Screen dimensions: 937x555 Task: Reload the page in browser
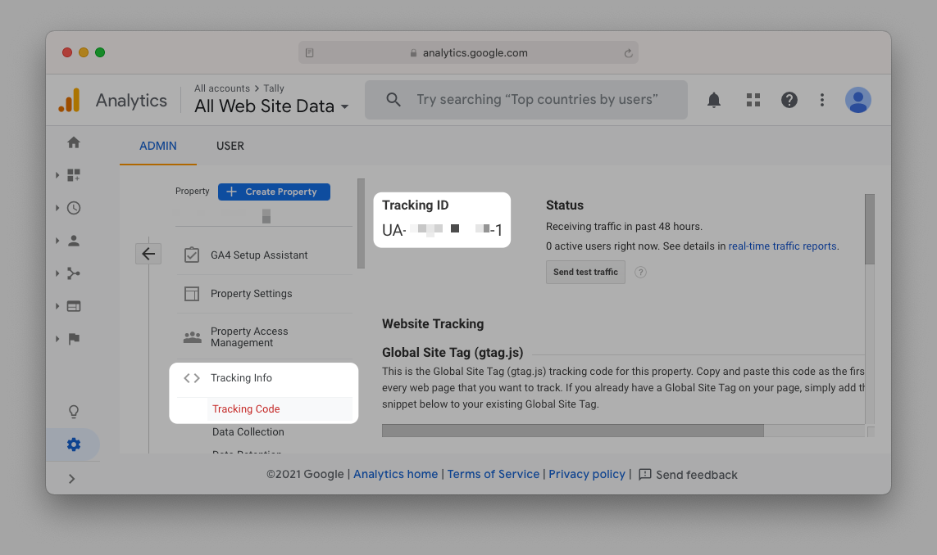pos(628,53)
